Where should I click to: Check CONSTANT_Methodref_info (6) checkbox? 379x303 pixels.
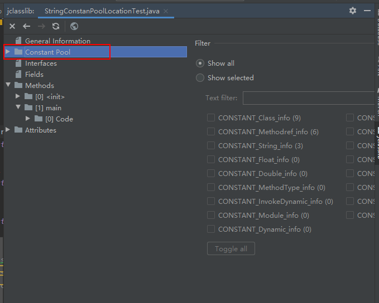211,131
